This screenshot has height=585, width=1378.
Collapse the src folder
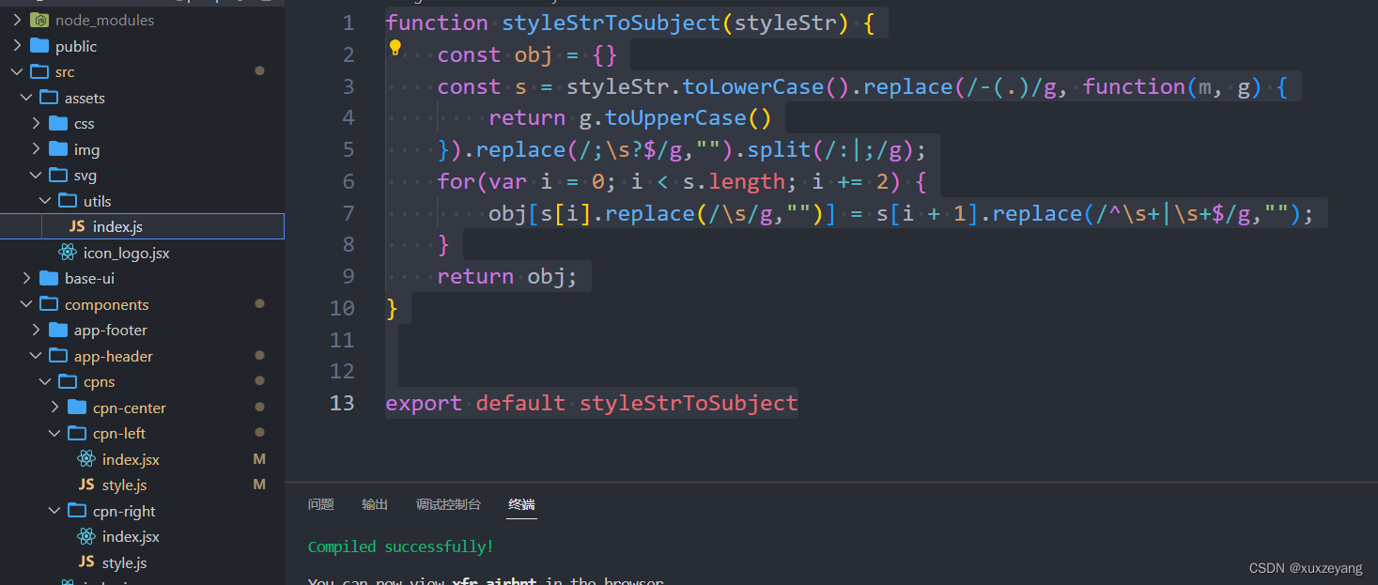coord(16,70)
